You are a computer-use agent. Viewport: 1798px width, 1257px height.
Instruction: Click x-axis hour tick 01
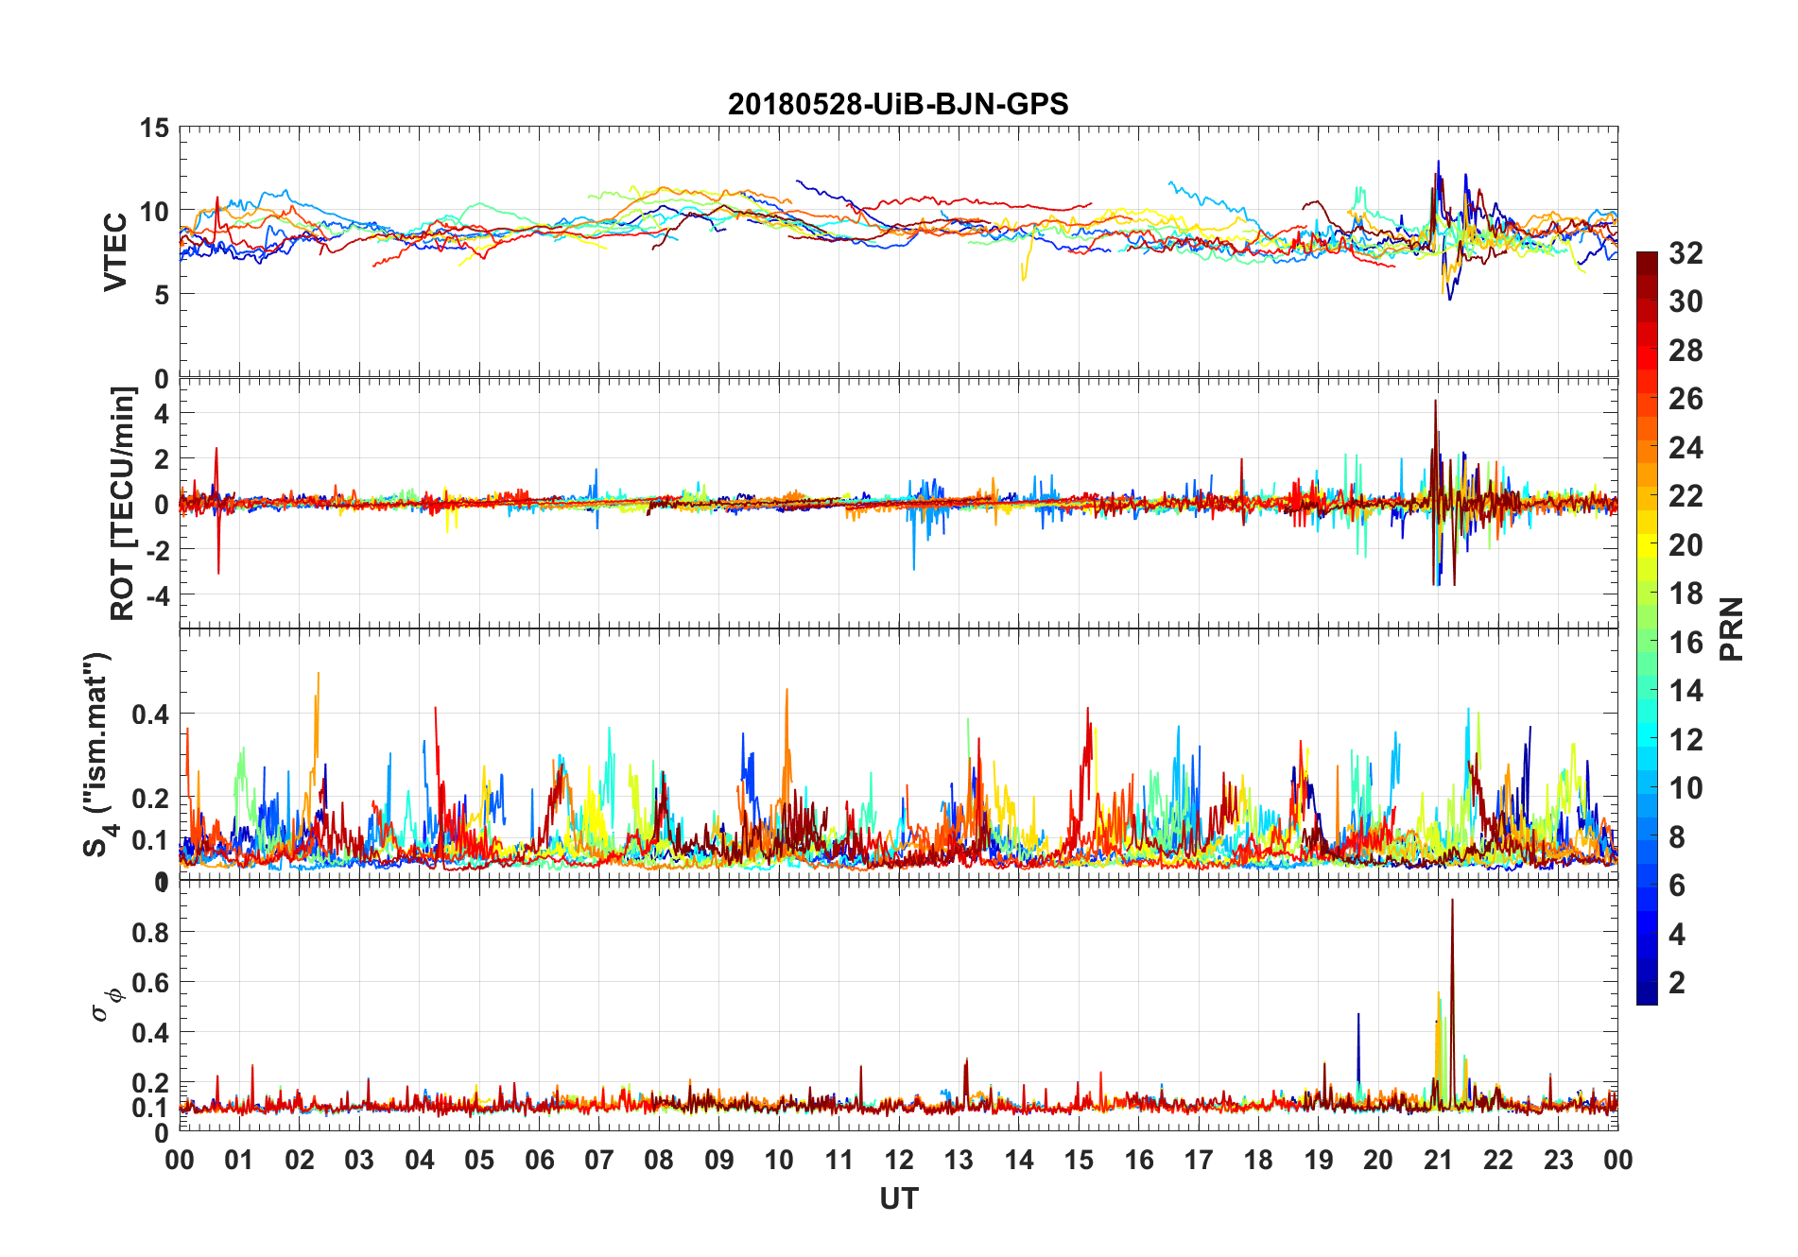[239, 1160]
